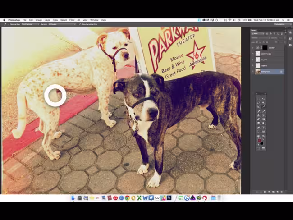Screen dimensions: 293x220
Task: Toggle Quick Mask mode
Action: pos(258,148)
